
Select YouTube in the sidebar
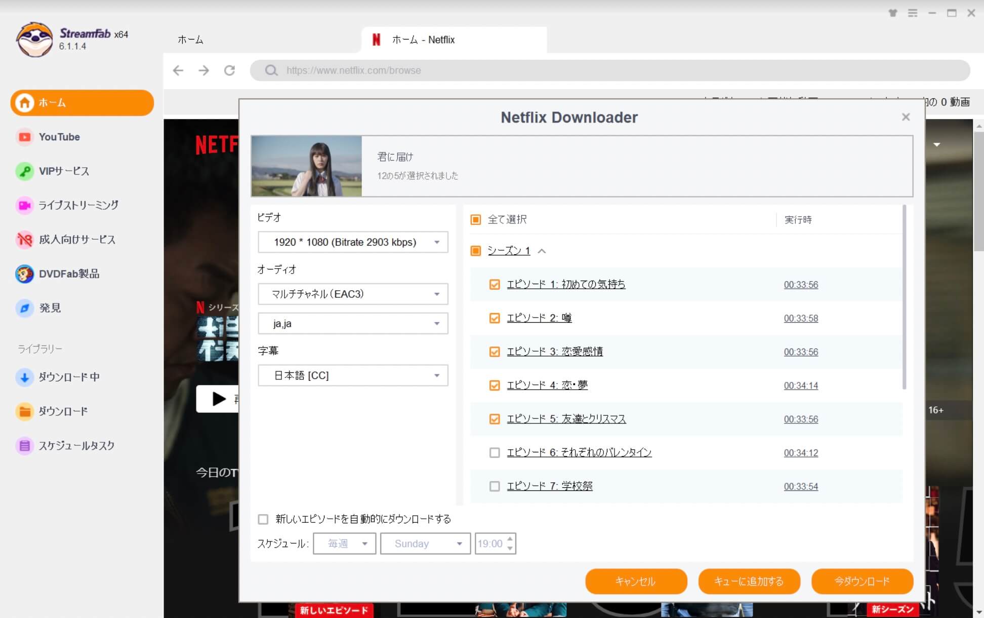click(x=82, y=137)
